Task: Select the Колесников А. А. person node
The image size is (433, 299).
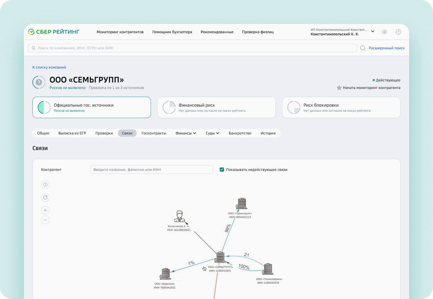Action: [x=180, y=216]
